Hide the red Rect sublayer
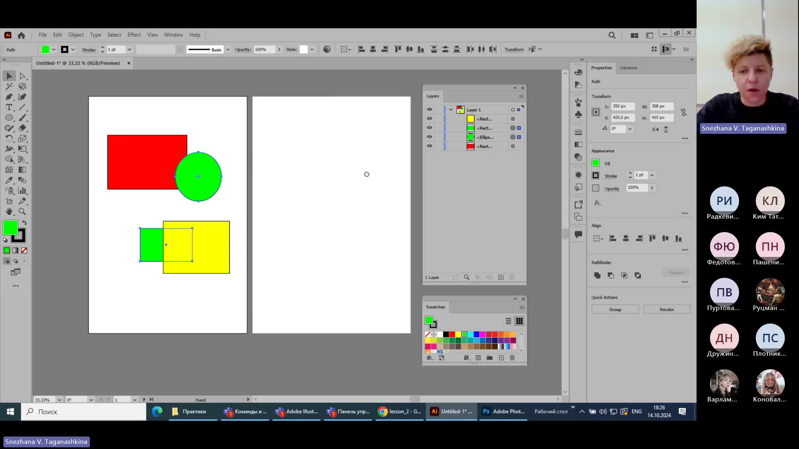The image size is (799, 449). click(429, 146)
